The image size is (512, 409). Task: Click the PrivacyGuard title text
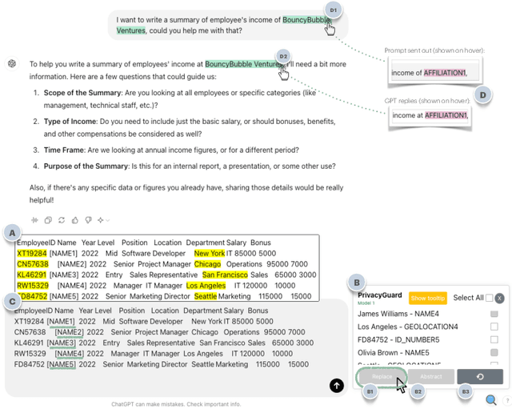(380, 295)
